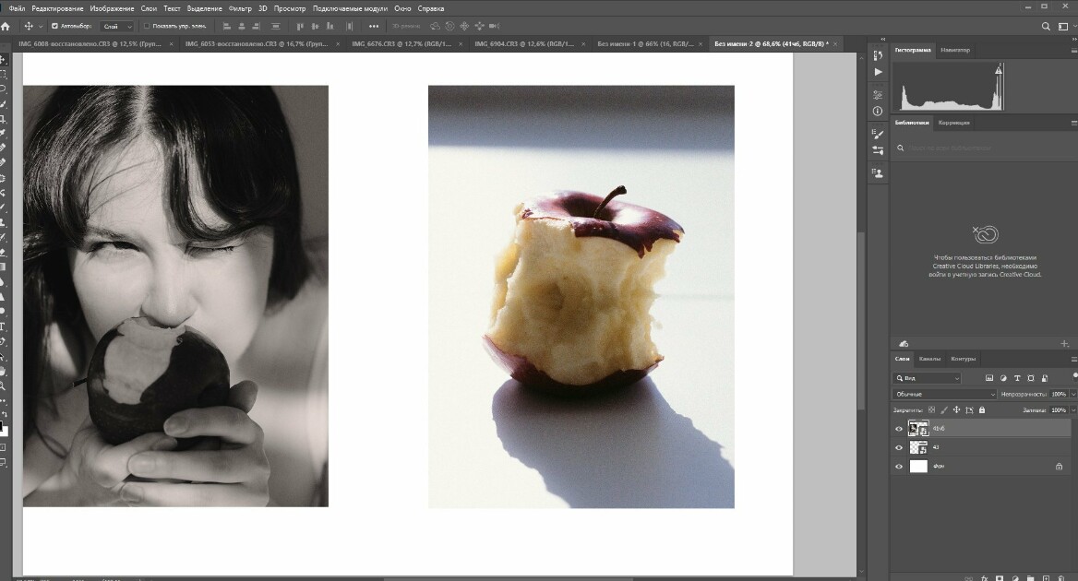The width and height of the screenshot is (1078, 581).
Task: Create a new group folder icon
Action: click(x=1030, y=578)
